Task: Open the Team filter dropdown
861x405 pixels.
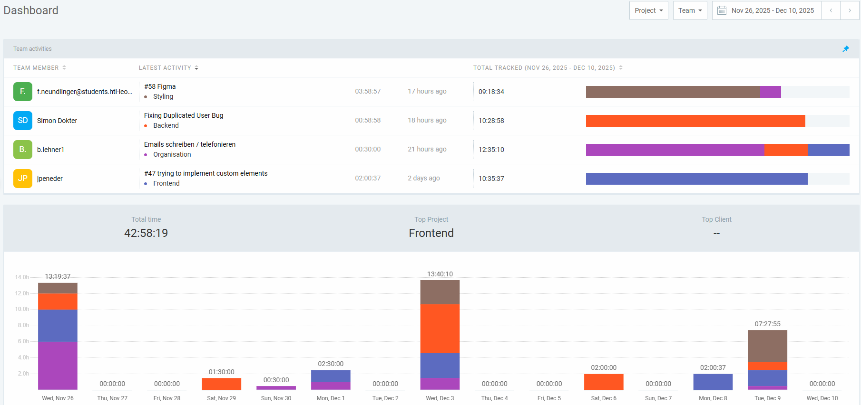Action: pos(690,10)
